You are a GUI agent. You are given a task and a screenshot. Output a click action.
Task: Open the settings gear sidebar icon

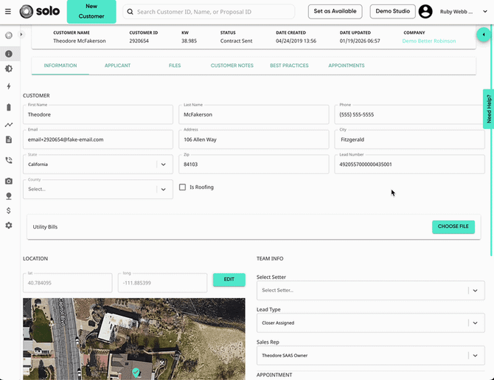click(9, 225)
